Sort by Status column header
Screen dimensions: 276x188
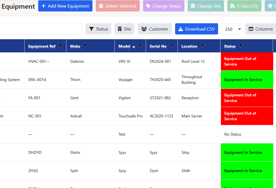click(x=230, y=46)
